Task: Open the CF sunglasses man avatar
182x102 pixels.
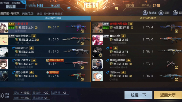Action: tap(98, 64)
